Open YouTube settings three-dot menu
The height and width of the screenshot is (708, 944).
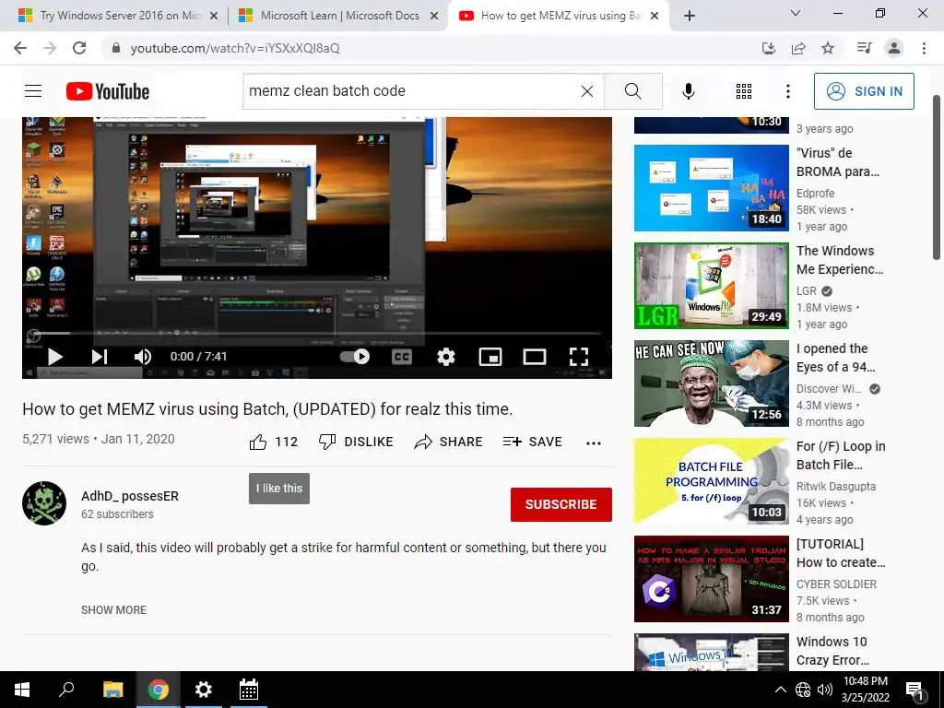point(787,91)
